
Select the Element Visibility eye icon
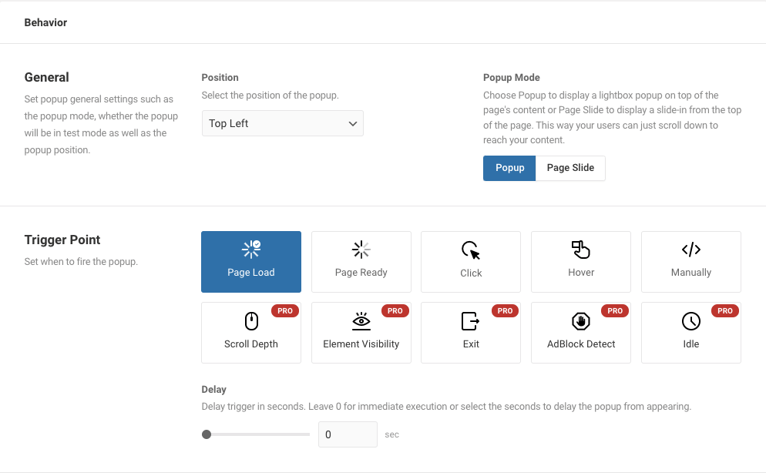tap(361, 320)
